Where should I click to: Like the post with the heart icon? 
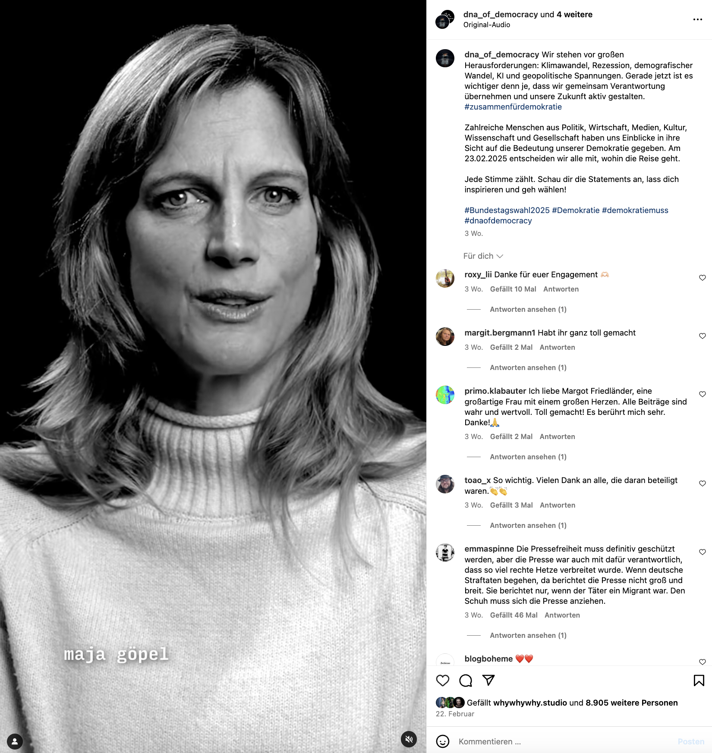pos(443,681)
